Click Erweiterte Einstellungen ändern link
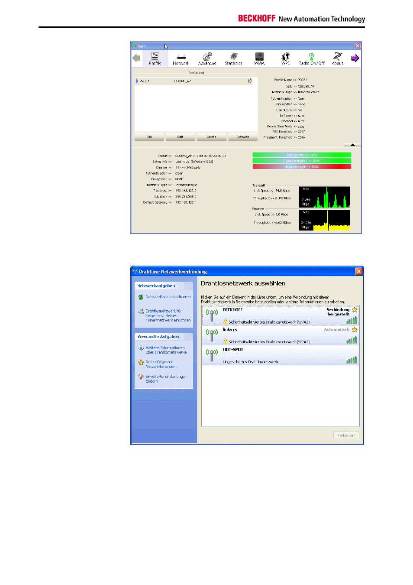Viewport: 413px width, 585px height. point(166,379)
